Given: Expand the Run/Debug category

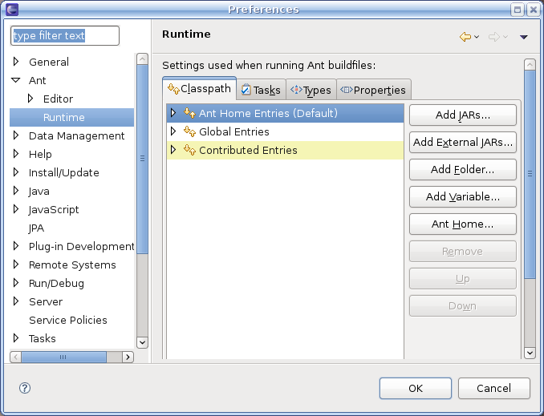Looking at the screenshot, I should pos(15,282).
